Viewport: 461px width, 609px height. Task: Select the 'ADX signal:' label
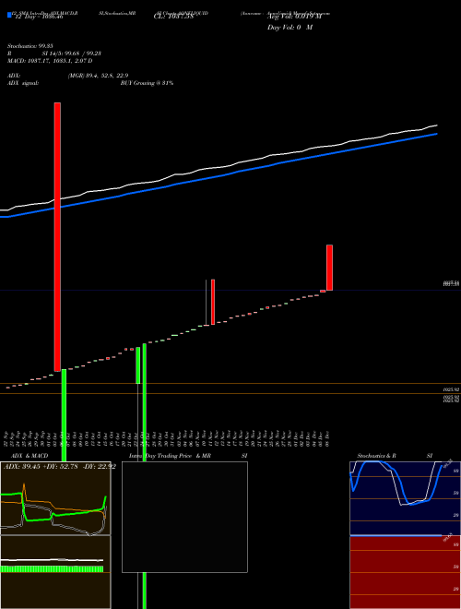pyautogui.click(x=23, y=83)
